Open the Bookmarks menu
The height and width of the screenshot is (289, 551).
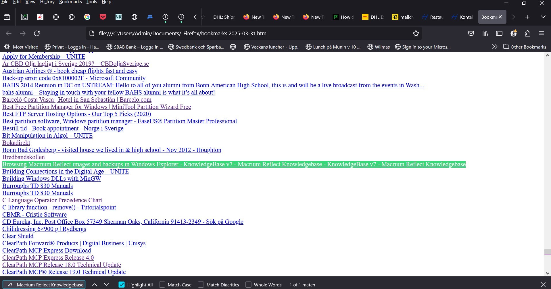point(70,2)
